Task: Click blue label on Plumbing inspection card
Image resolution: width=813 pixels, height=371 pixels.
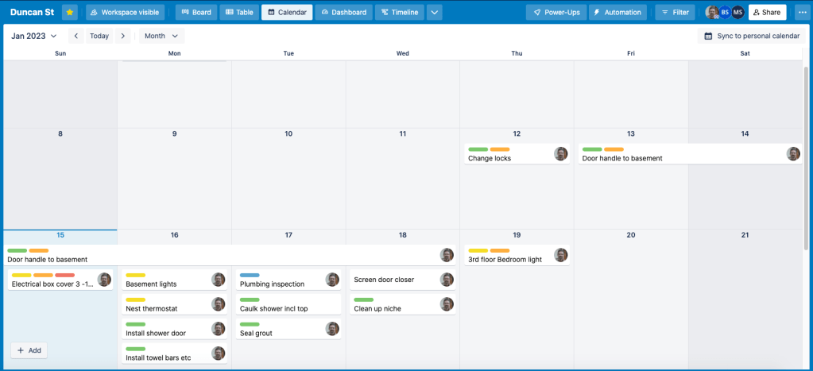Action: (250, 276)
